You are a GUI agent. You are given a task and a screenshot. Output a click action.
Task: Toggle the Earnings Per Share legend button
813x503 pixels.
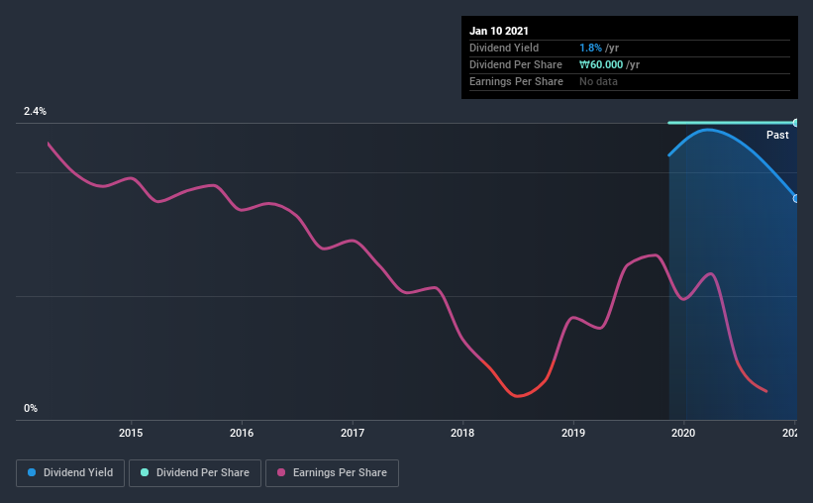(332, 473)
